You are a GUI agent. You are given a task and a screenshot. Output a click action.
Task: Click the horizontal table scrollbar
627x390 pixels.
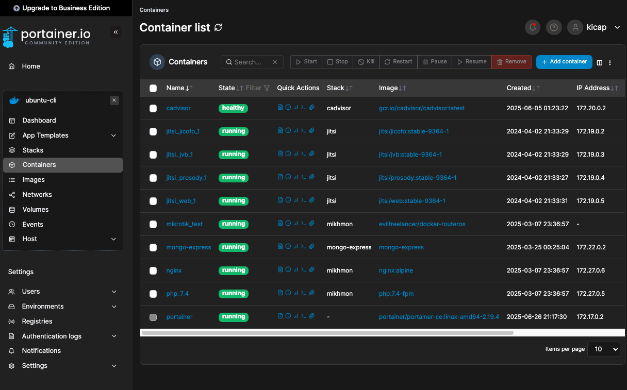pyautogui.click(x=327, y=333)
